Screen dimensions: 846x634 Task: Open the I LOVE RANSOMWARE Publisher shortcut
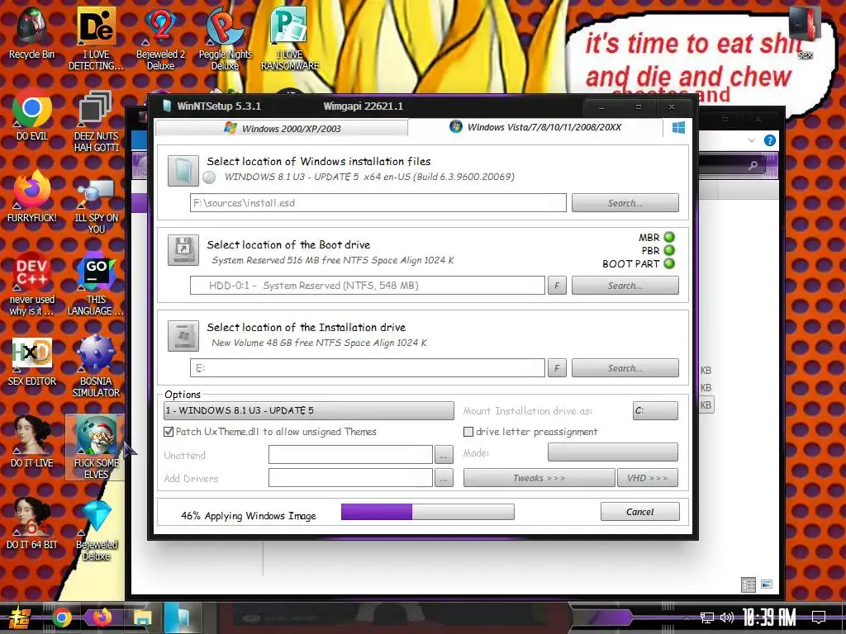[x=290, y=39]
